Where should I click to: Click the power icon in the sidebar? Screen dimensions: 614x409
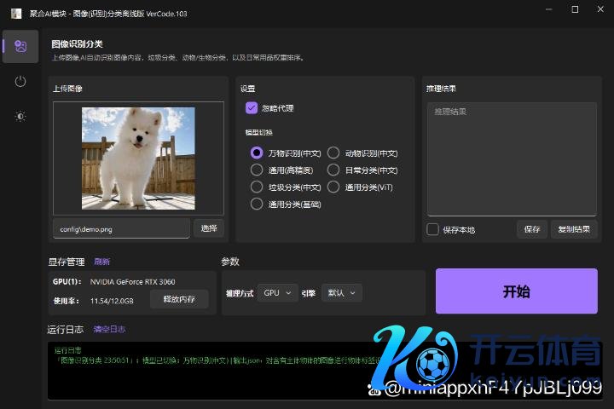coord(20,82)
